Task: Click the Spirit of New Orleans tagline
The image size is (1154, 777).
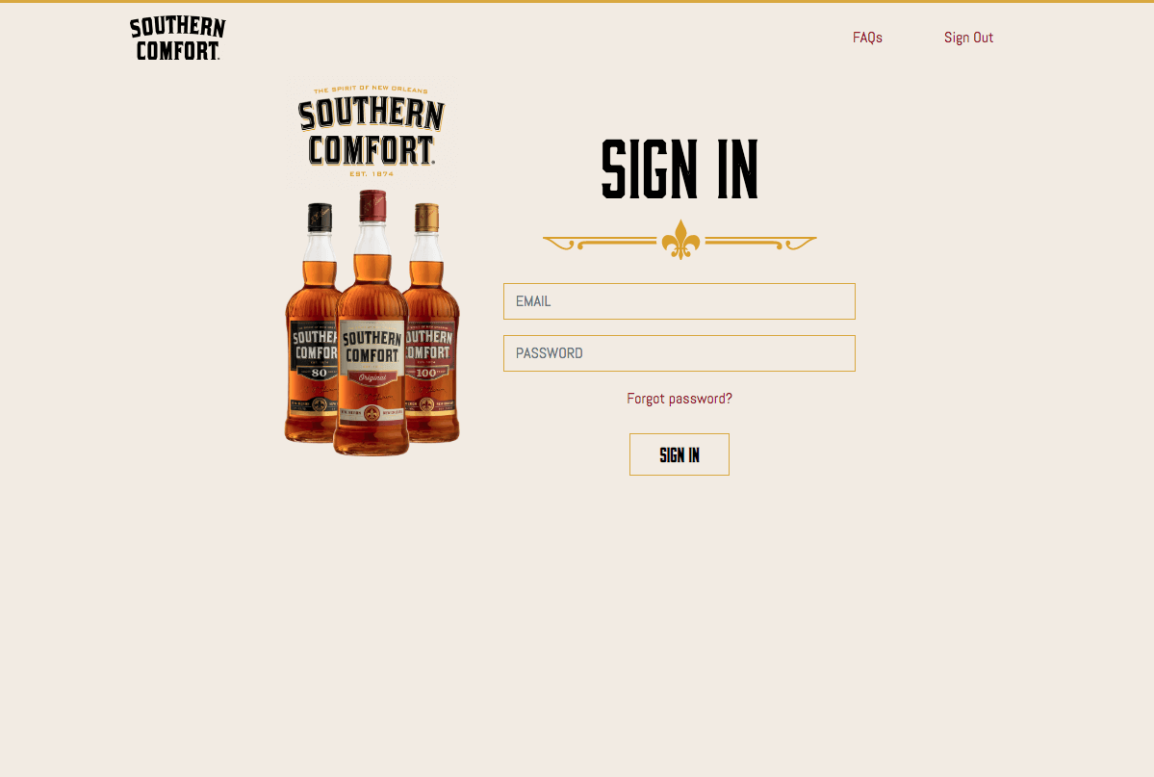Action: (x=371, y=90)
